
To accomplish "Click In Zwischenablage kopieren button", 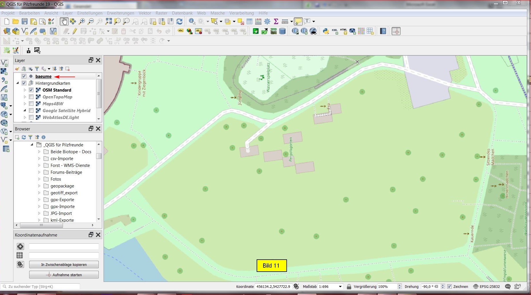I will point(64,264).
